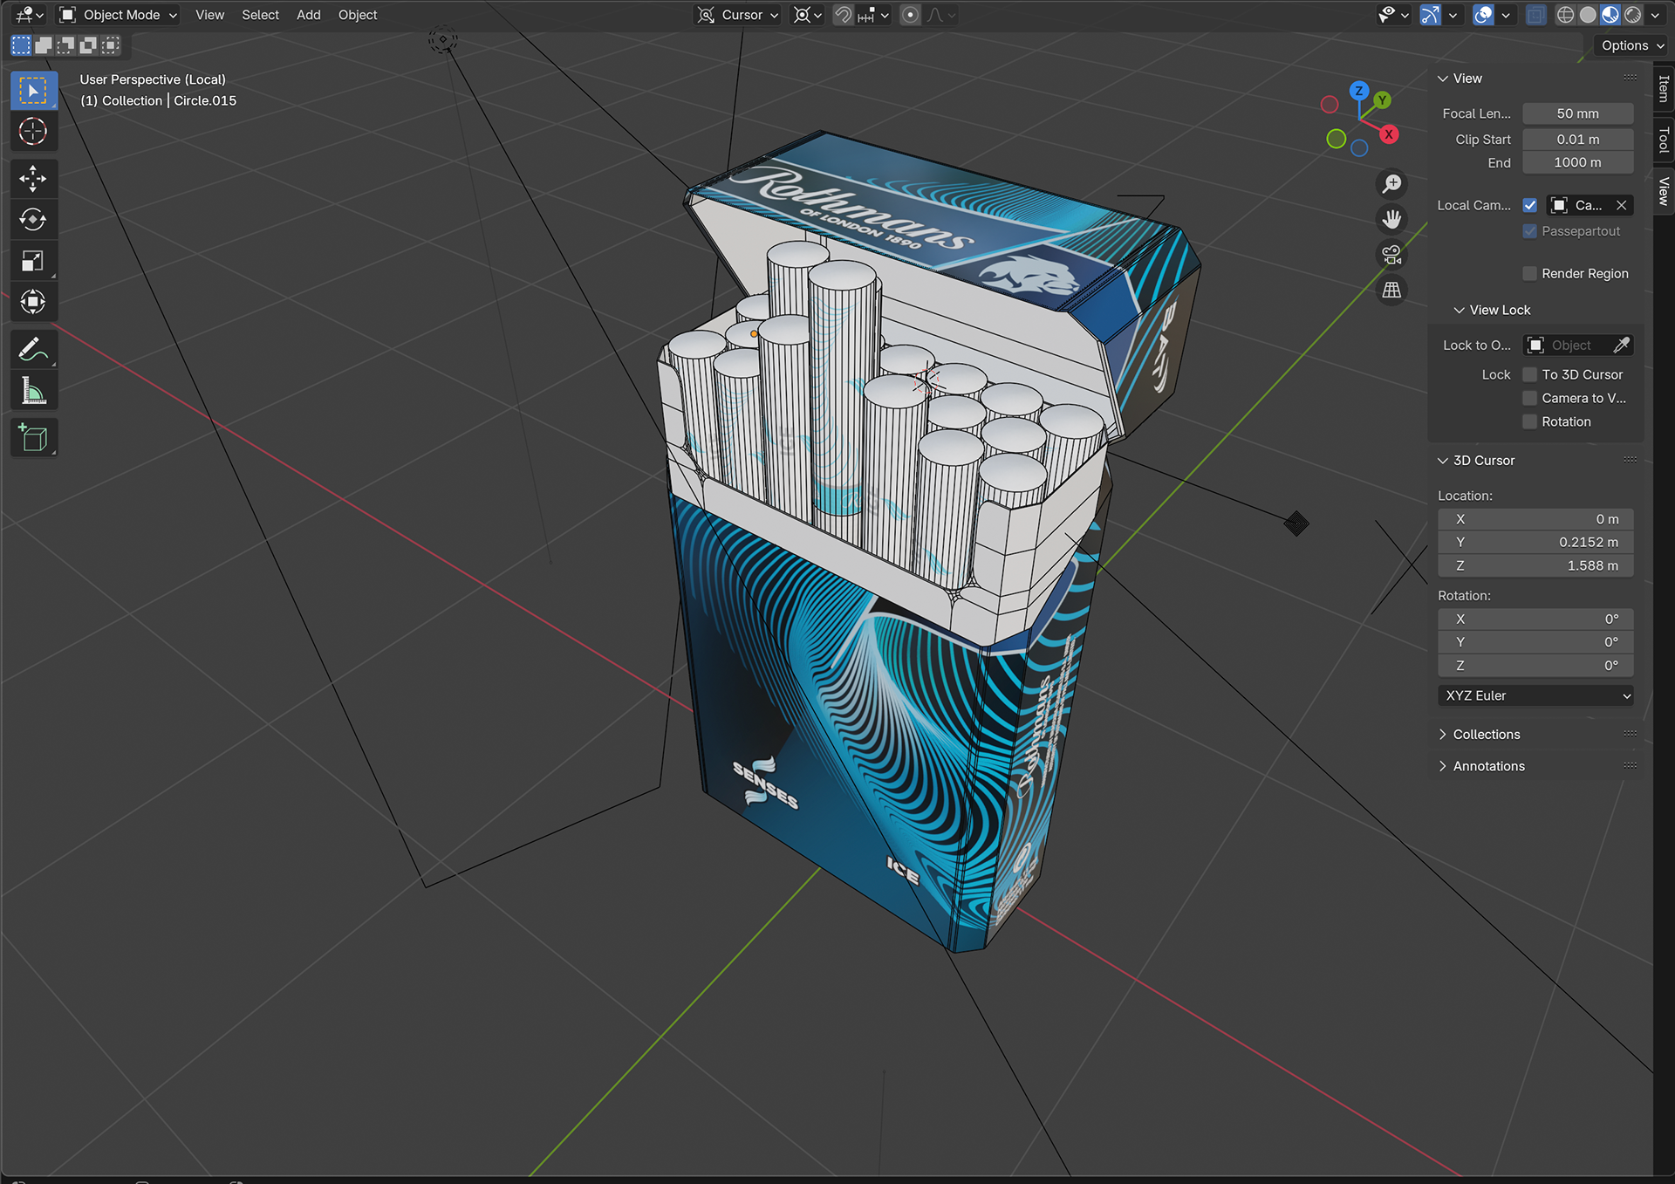
Task: Choose the Annotate tool
Action: point(33,350)
